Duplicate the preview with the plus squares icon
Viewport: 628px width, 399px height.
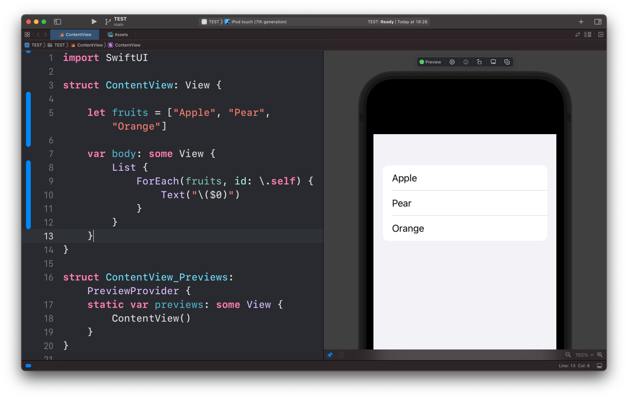[507, 62]
